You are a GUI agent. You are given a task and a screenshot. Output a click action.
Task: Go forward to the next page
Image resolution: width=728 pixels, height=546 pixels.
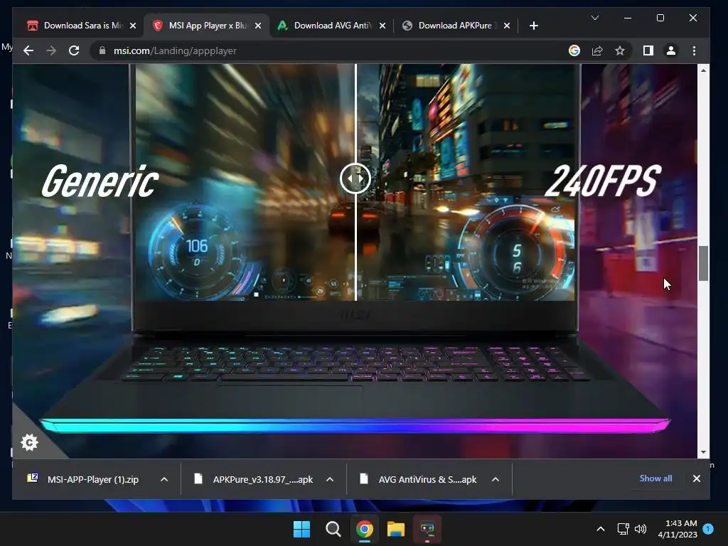(51, 50)
